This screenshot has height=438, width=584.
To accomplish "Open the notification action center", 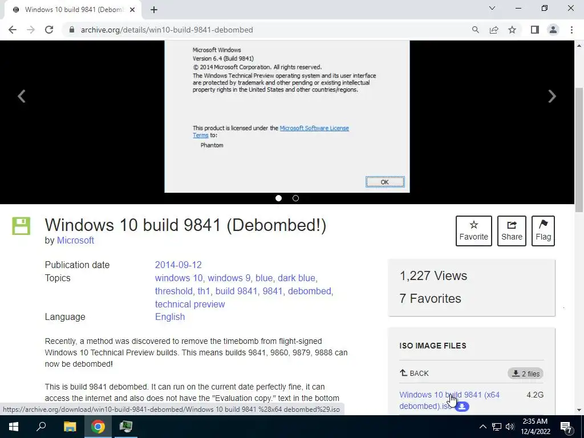I will click(566, 427).
